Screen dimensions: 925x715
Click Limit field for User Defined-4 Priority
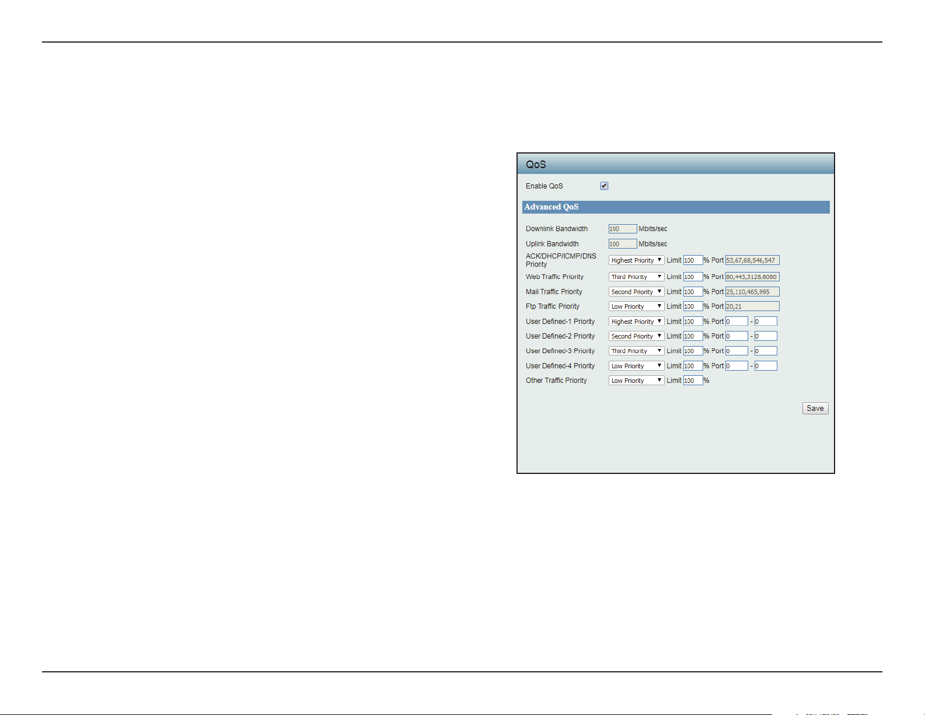[x=693, y=366]
